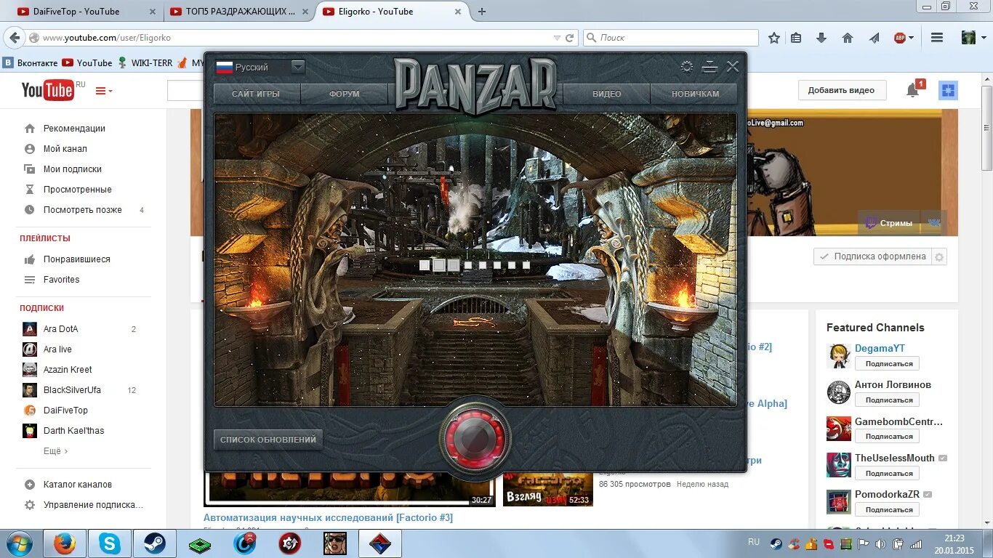Open WIKI-TERR bookmark
993x558 pixels.
point(144,63)
